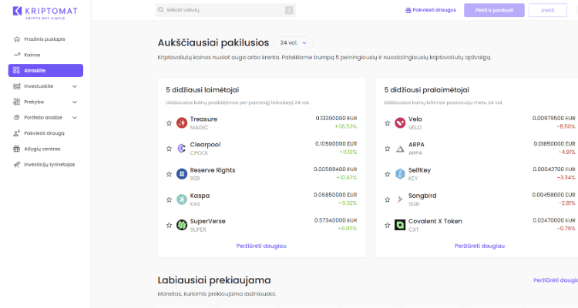Click the Clearpool coin icon

(182, 148)
